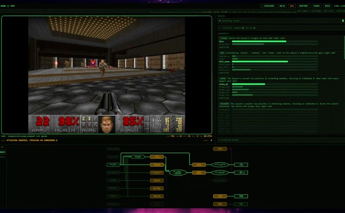Click the small oval node near graph top
Image resolution: width=345 pixels, height=213 pixels.
[138, 157]
